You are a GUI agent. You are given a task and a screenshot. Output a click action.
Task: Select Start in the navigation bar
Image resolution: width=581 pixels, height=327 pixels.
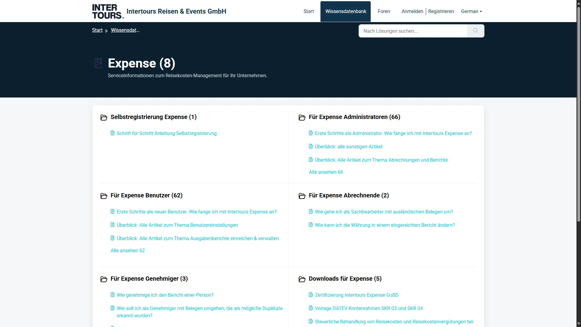(308, 11)
